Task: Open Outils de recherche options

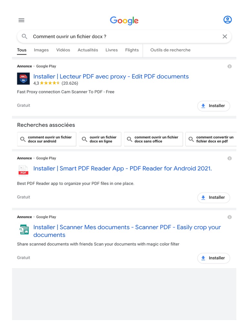Action: [x=170, y=50]
